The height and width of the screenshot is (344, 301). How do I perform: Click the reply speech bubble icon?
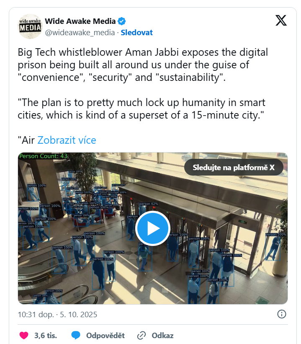[x=76, y=335]
